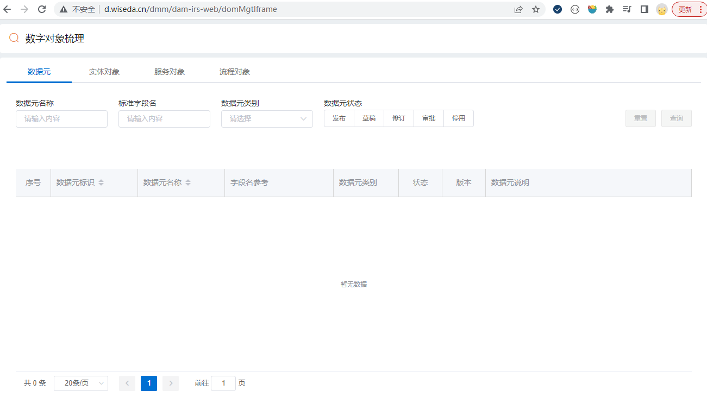Click the search magnifier icon beside 数字对象梳理
This screenshot has width=707, height=397.
tap(14, 38)
